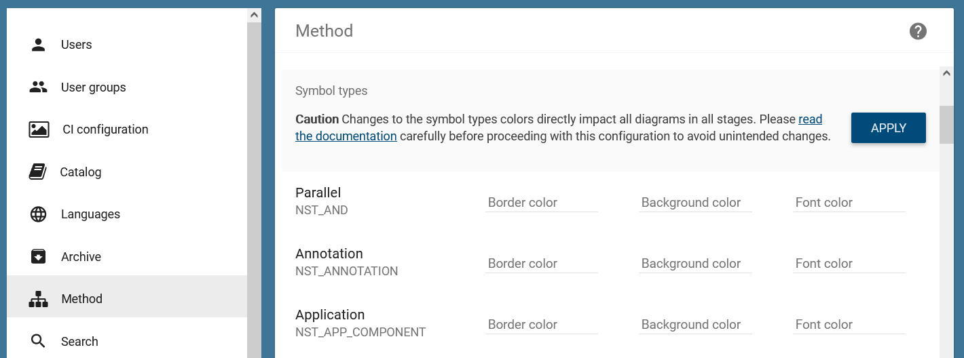Click Annotation Background color field
Screen dimensions: 964x358
pyautogui.click(x=695, y=263)
